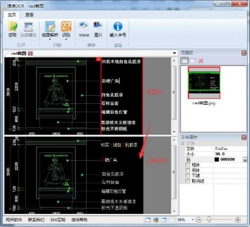
Task: Click the red delete page icon
Action: pos(200,61)
